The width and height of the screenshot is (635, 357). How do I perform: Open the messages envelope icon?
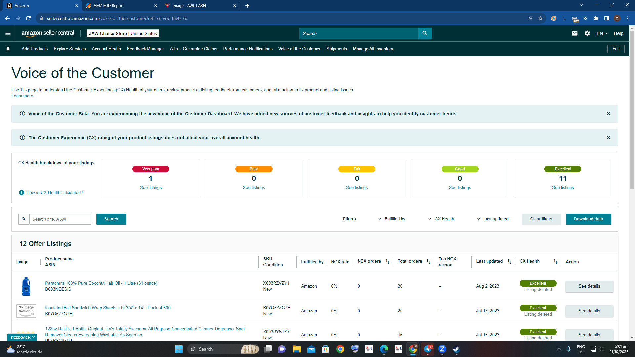tap(575, 33)
